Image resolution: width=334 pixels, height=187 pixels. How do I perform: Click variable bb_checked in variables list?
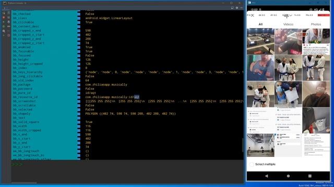coord(21,14)
